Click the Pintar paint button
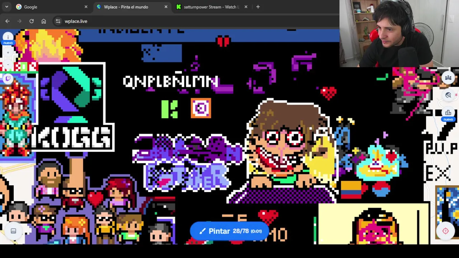Screen dimensions: 459x258 click(229, 231)
